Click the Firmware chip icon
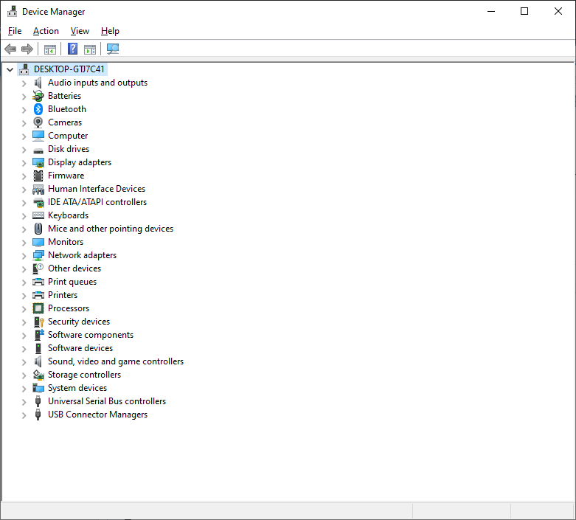The image size is (576, 520). pyautogui.click(x=38, y=176)
